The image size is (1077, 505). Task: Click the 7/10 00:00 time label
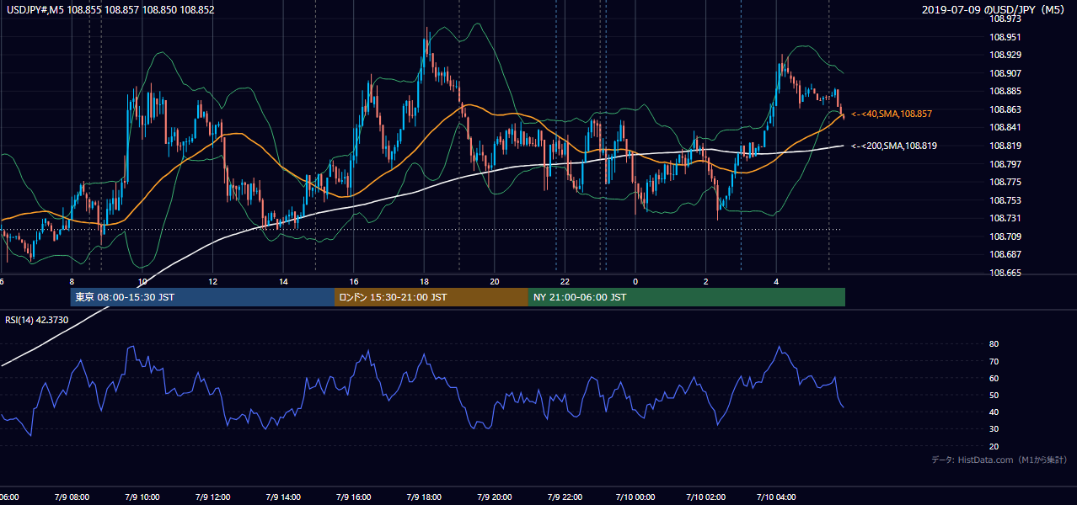point(635,497)
